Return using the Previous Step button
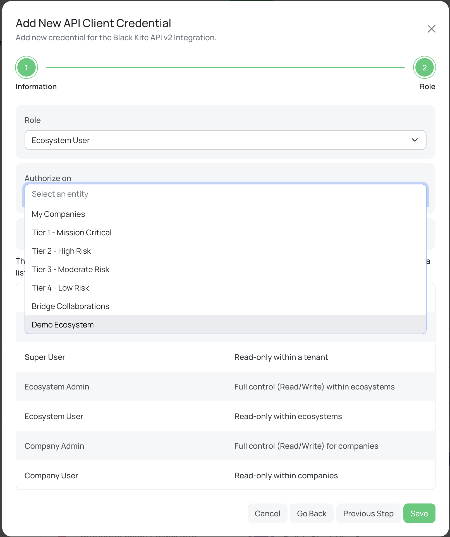This screenshot has width=450, height=537. pos(368,514)
